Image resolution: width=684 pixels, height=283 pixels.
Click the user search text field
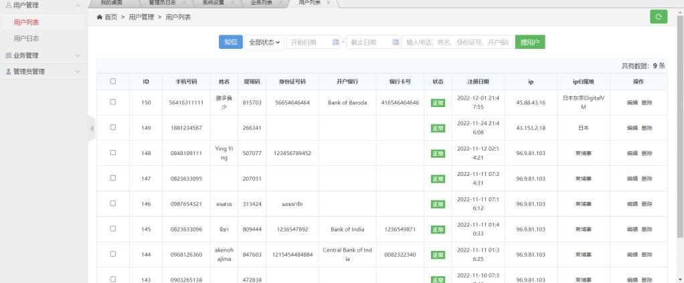[x=458, y=42]
